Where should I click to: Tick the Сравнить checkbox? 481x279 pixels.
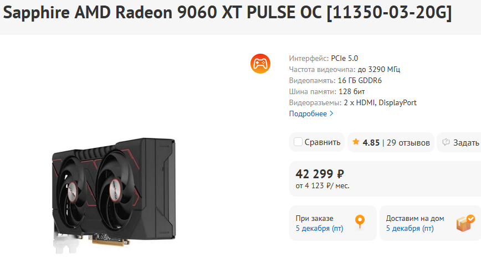click(x=298, y=142)
